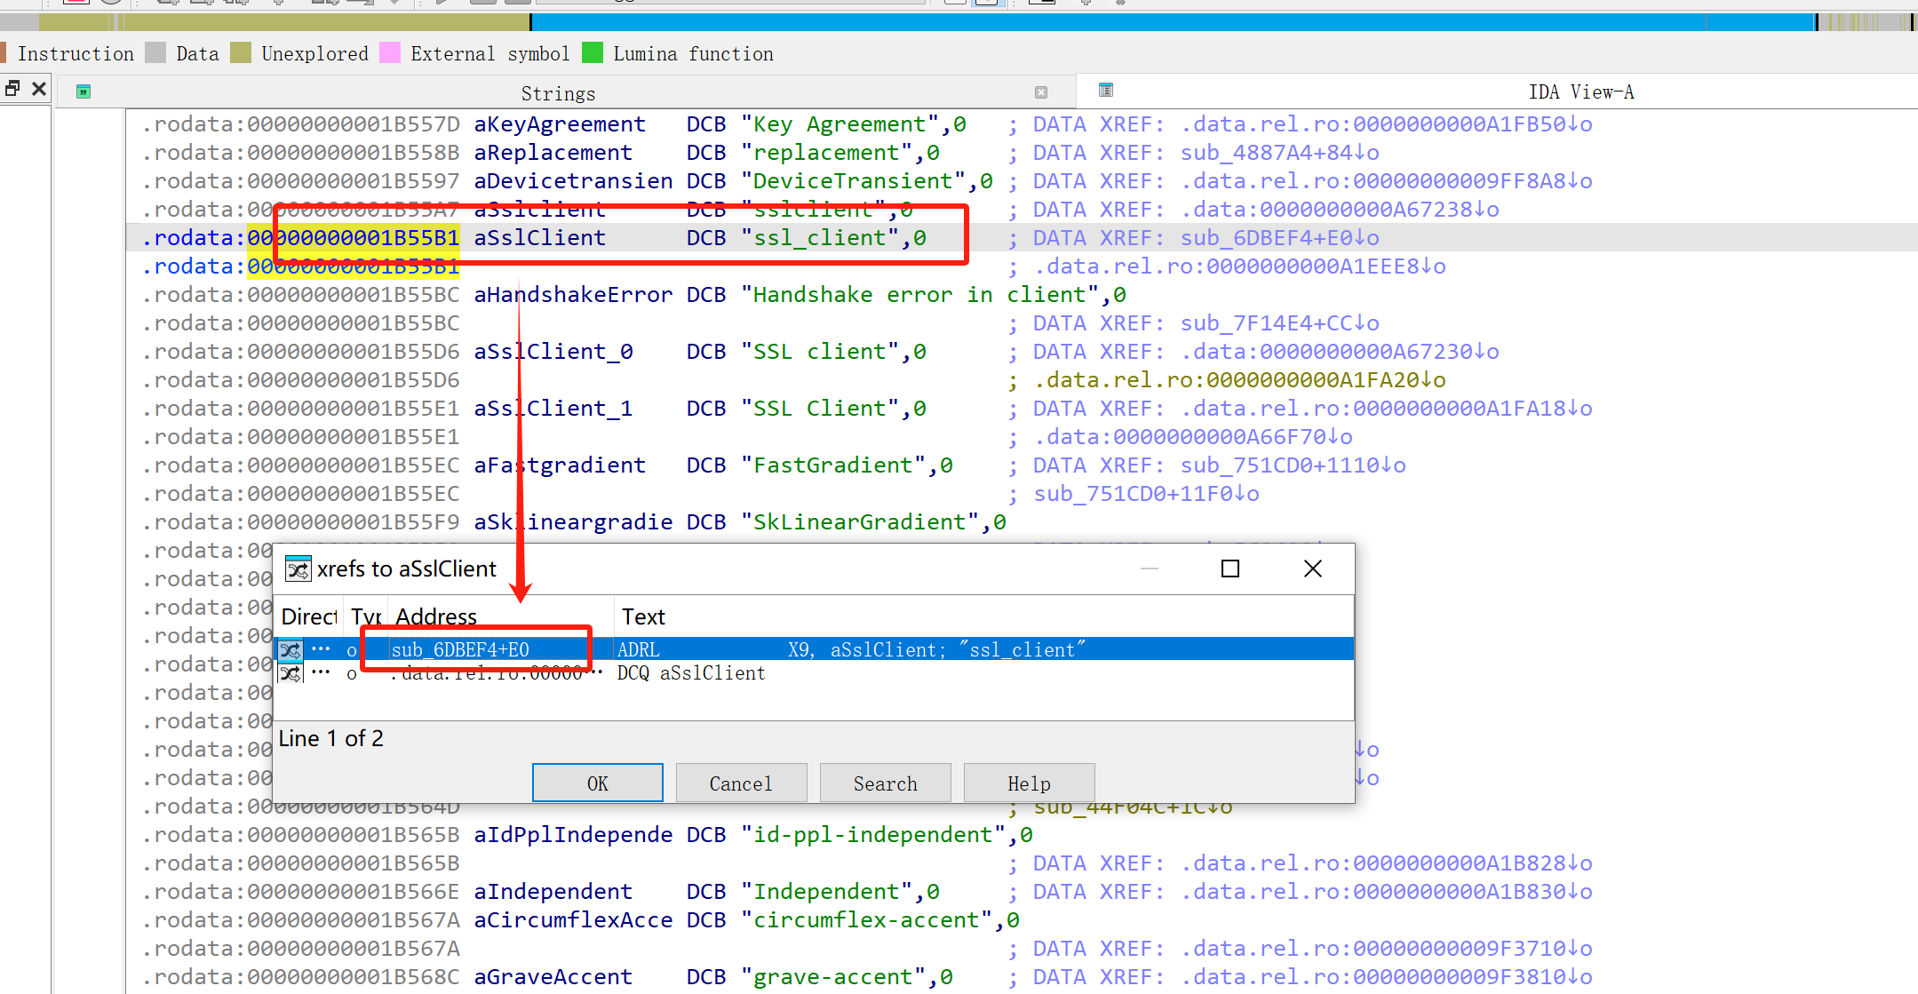Click the cross-reference icon on the .data.rel.ro row
This screenshot has width=1918, height=994.
tap(290, 673)
